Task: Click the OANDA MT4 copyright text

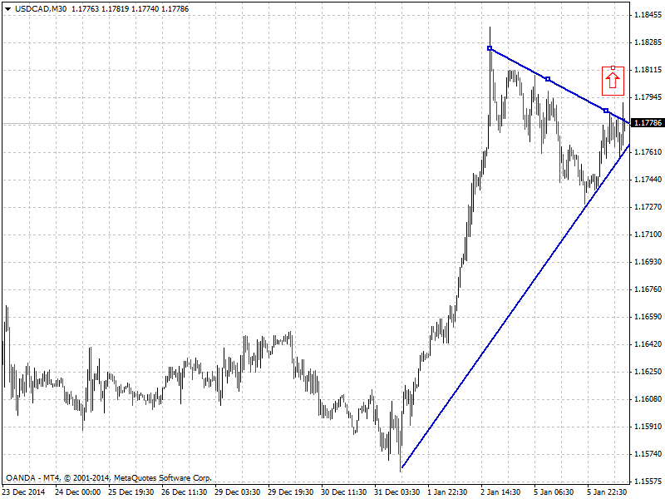Action: pos(108,478)
